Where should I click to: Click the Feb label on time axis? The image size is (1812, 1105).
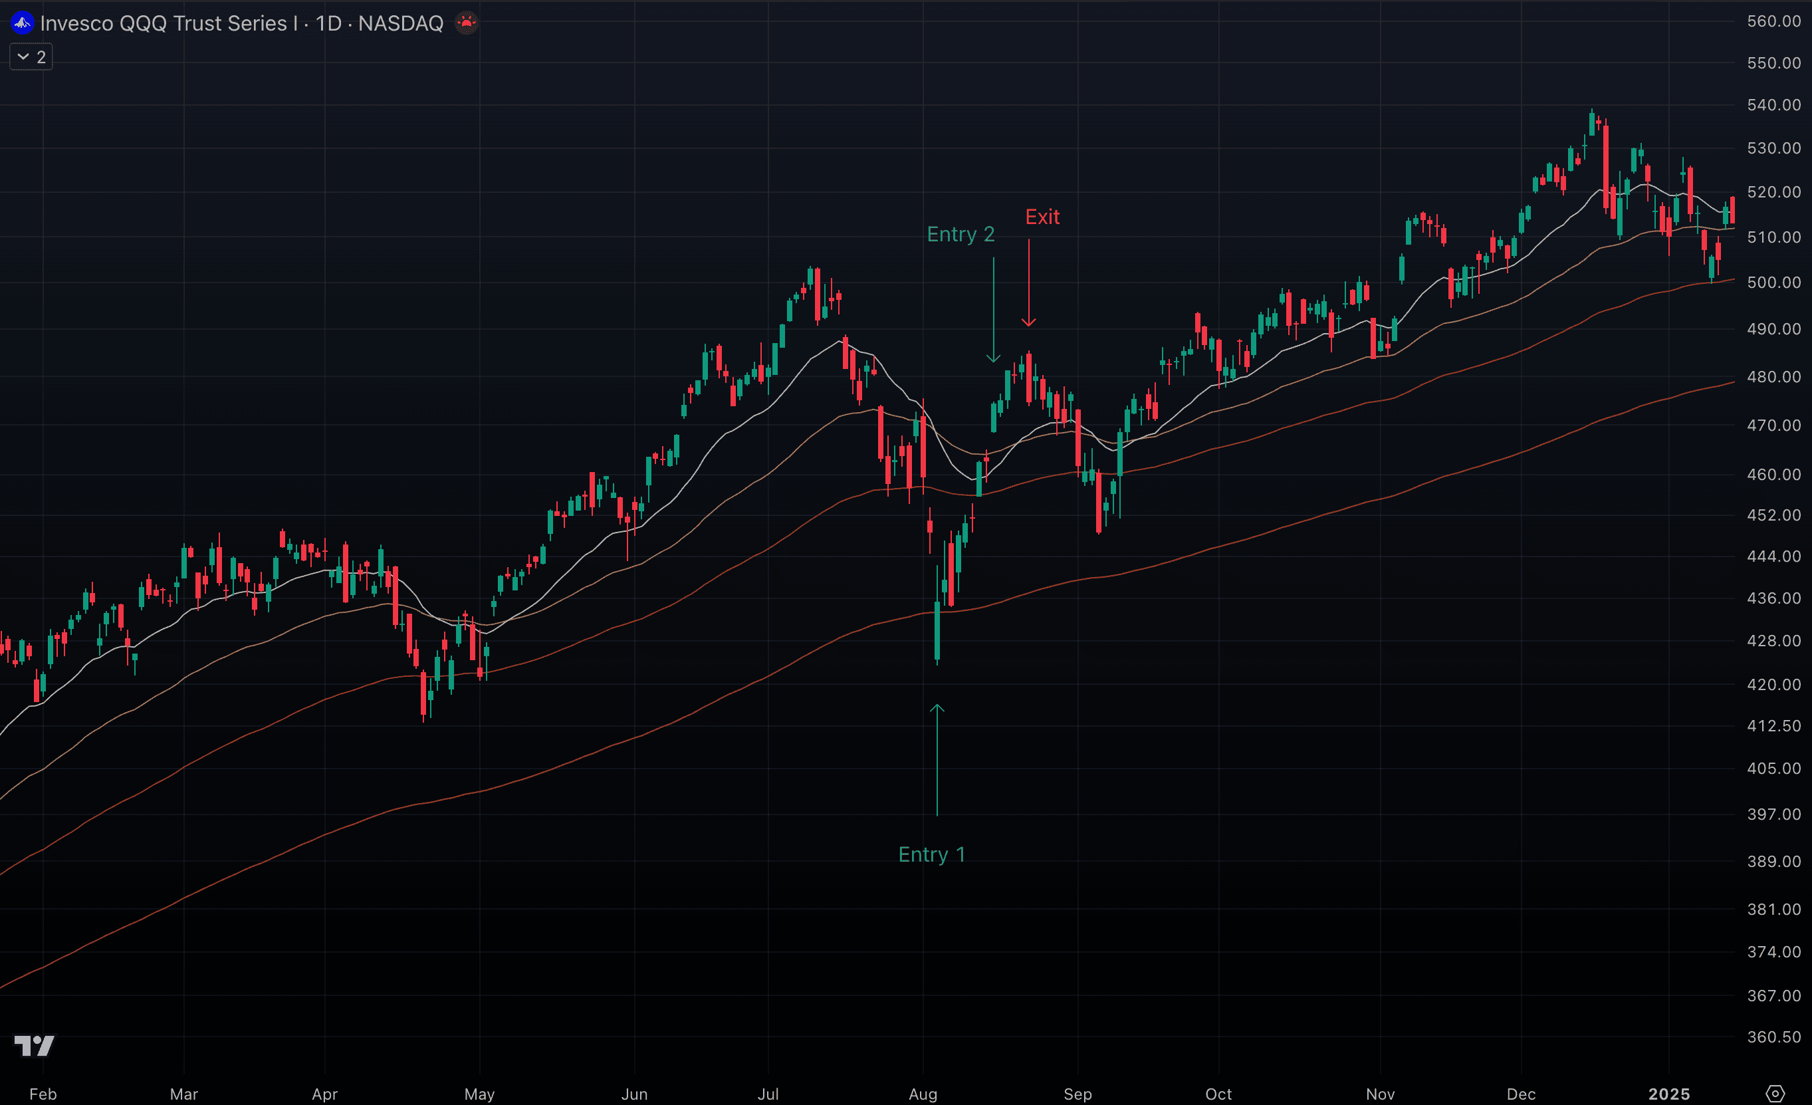(43, 1094)
